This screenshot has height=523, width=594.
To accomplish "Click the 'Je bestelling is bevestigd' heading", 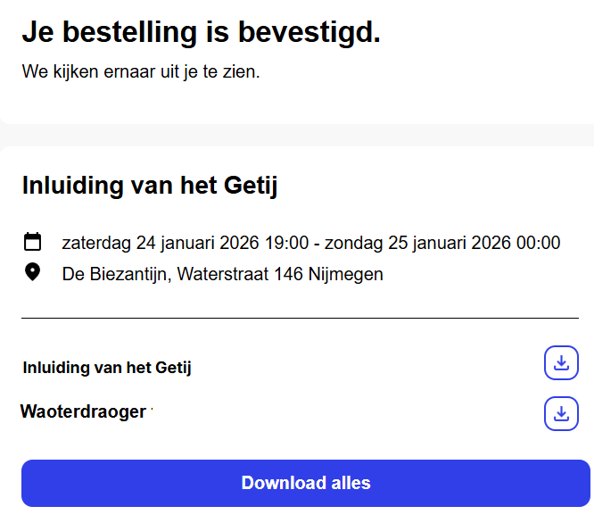I will coord(201,33).
